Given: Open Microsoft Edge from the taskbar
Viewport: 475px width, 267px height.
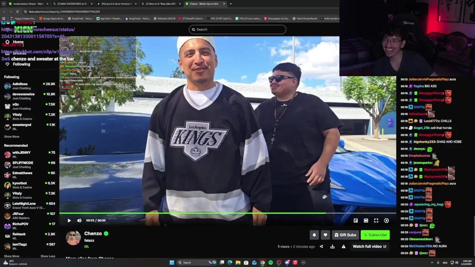Looking at the screenshot, I should (x=230, y=263).
